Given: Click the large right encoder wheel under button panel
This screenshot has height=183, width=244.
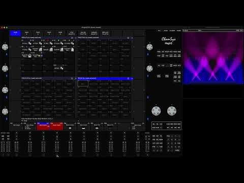Looking at the screenshot, I should point(172,111).
